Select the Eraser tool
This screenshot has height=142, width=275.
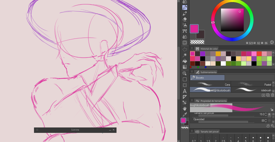[x=184, y=19]
